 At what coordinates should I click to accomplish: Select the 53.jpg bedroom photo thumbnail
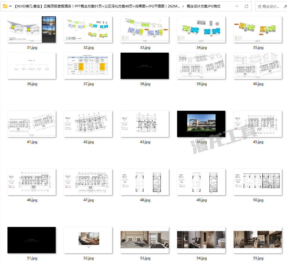tap(145, 240)
